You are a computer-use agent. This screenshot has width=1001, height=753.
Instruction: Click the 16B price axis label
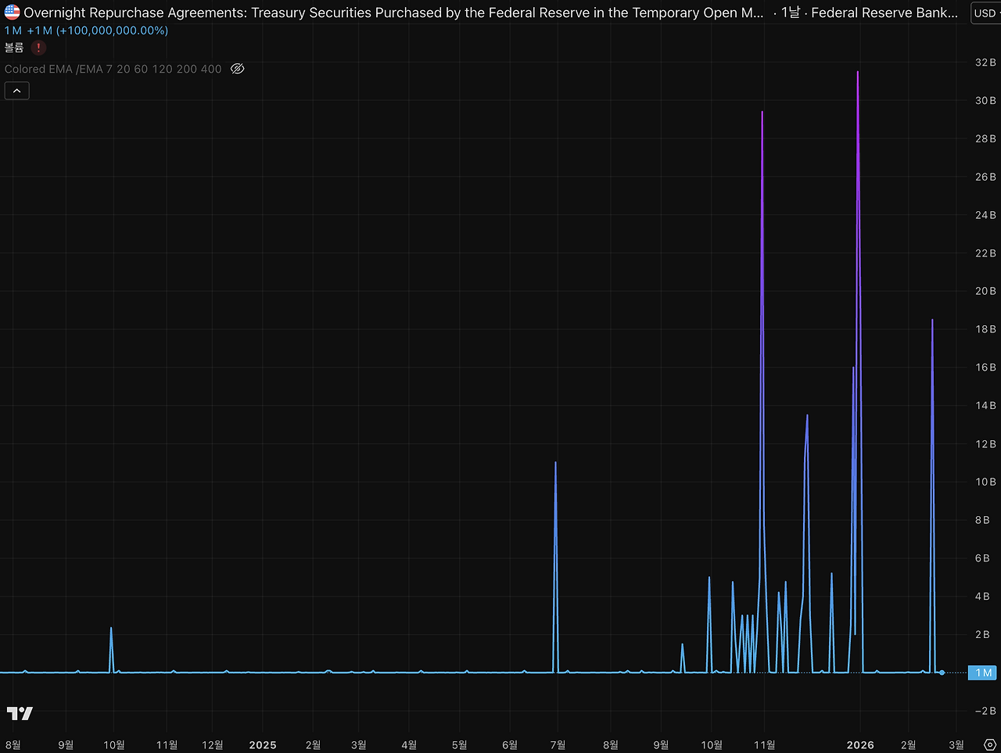pos(985,368)
